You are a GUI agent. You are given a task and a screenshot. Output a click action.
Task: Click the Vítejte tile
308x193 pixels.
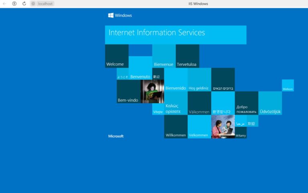pyautogui.click(x=158, y=109)
